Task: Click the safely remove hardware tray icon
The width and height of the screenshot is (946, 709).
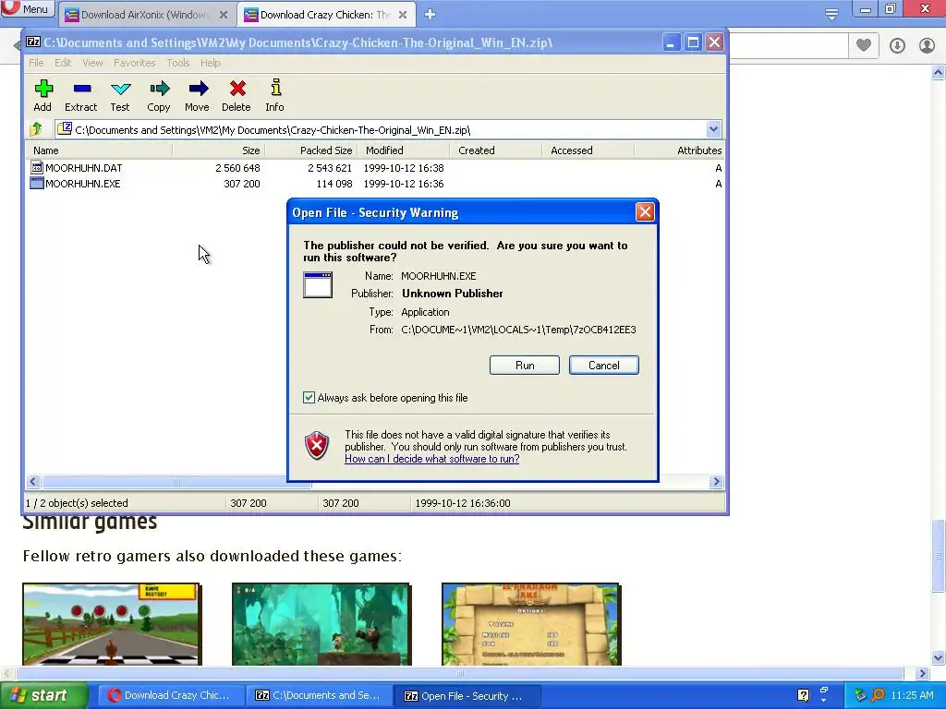Action: 860,695
